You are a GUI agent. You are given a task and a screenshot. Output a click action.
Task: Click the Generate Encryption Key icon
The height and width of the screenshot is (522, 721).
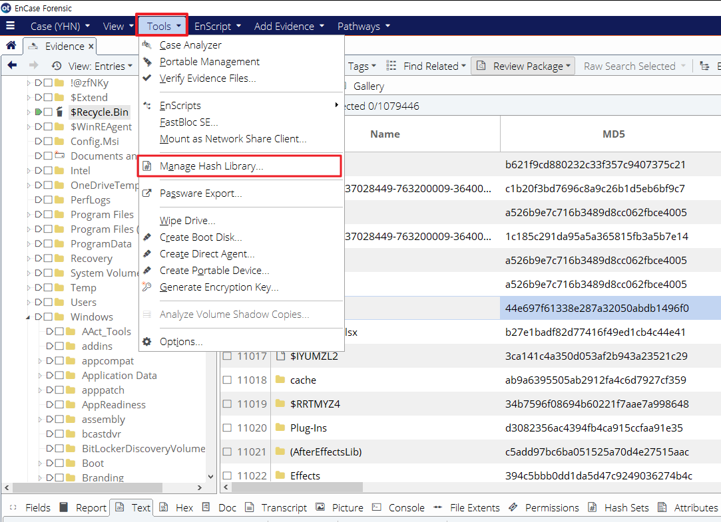(146, 287)
